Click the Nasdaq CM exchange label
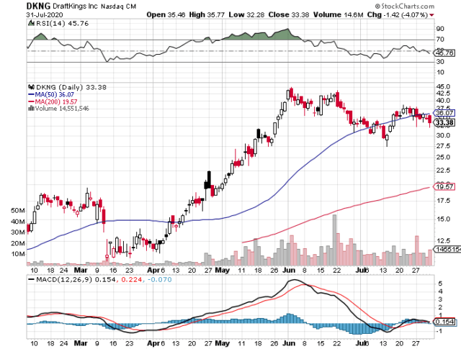The width and height of the screenshot is (461, 349). [118, 6]
